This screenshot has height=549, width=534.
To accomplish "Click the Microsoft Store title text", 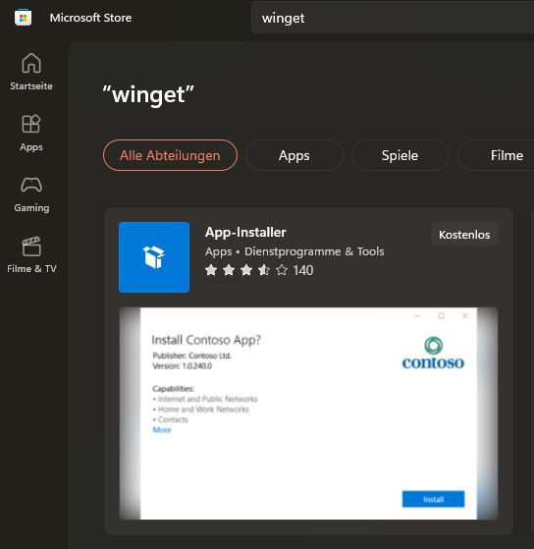I will (x=90, y=18).
